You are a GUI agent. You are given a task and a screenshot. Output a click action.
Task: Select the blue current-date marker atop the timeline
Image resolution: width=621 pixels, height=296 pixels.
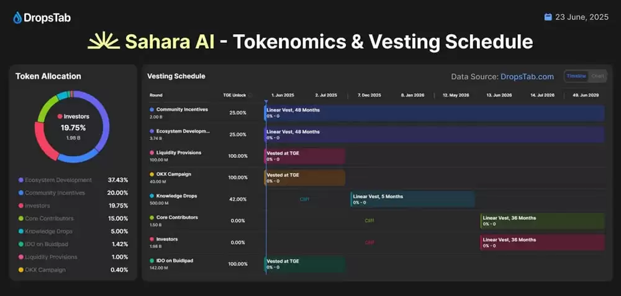[x=266, y=102]
